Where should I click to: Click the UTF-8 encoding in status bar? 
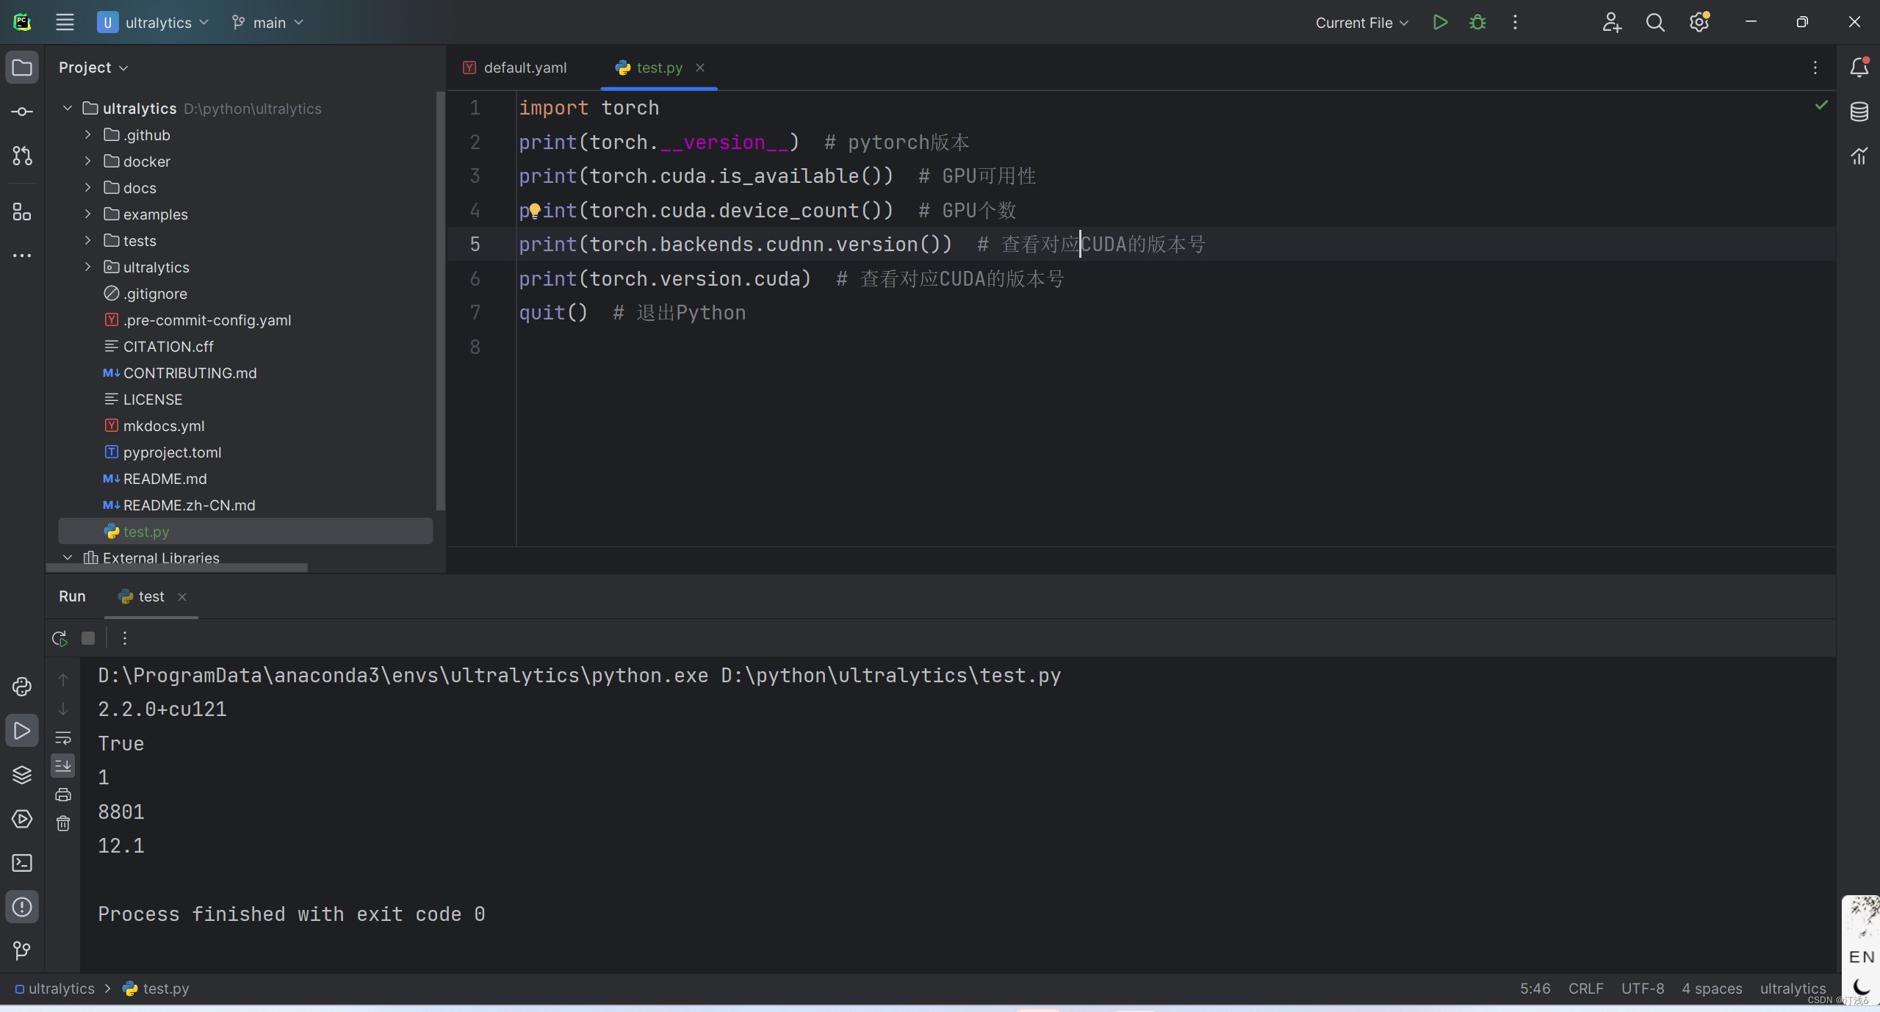[x=1642, y=988]
